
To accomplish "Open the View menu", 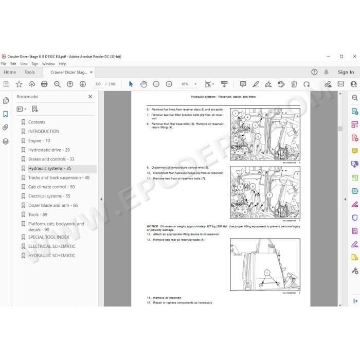I will click(24, 64).
